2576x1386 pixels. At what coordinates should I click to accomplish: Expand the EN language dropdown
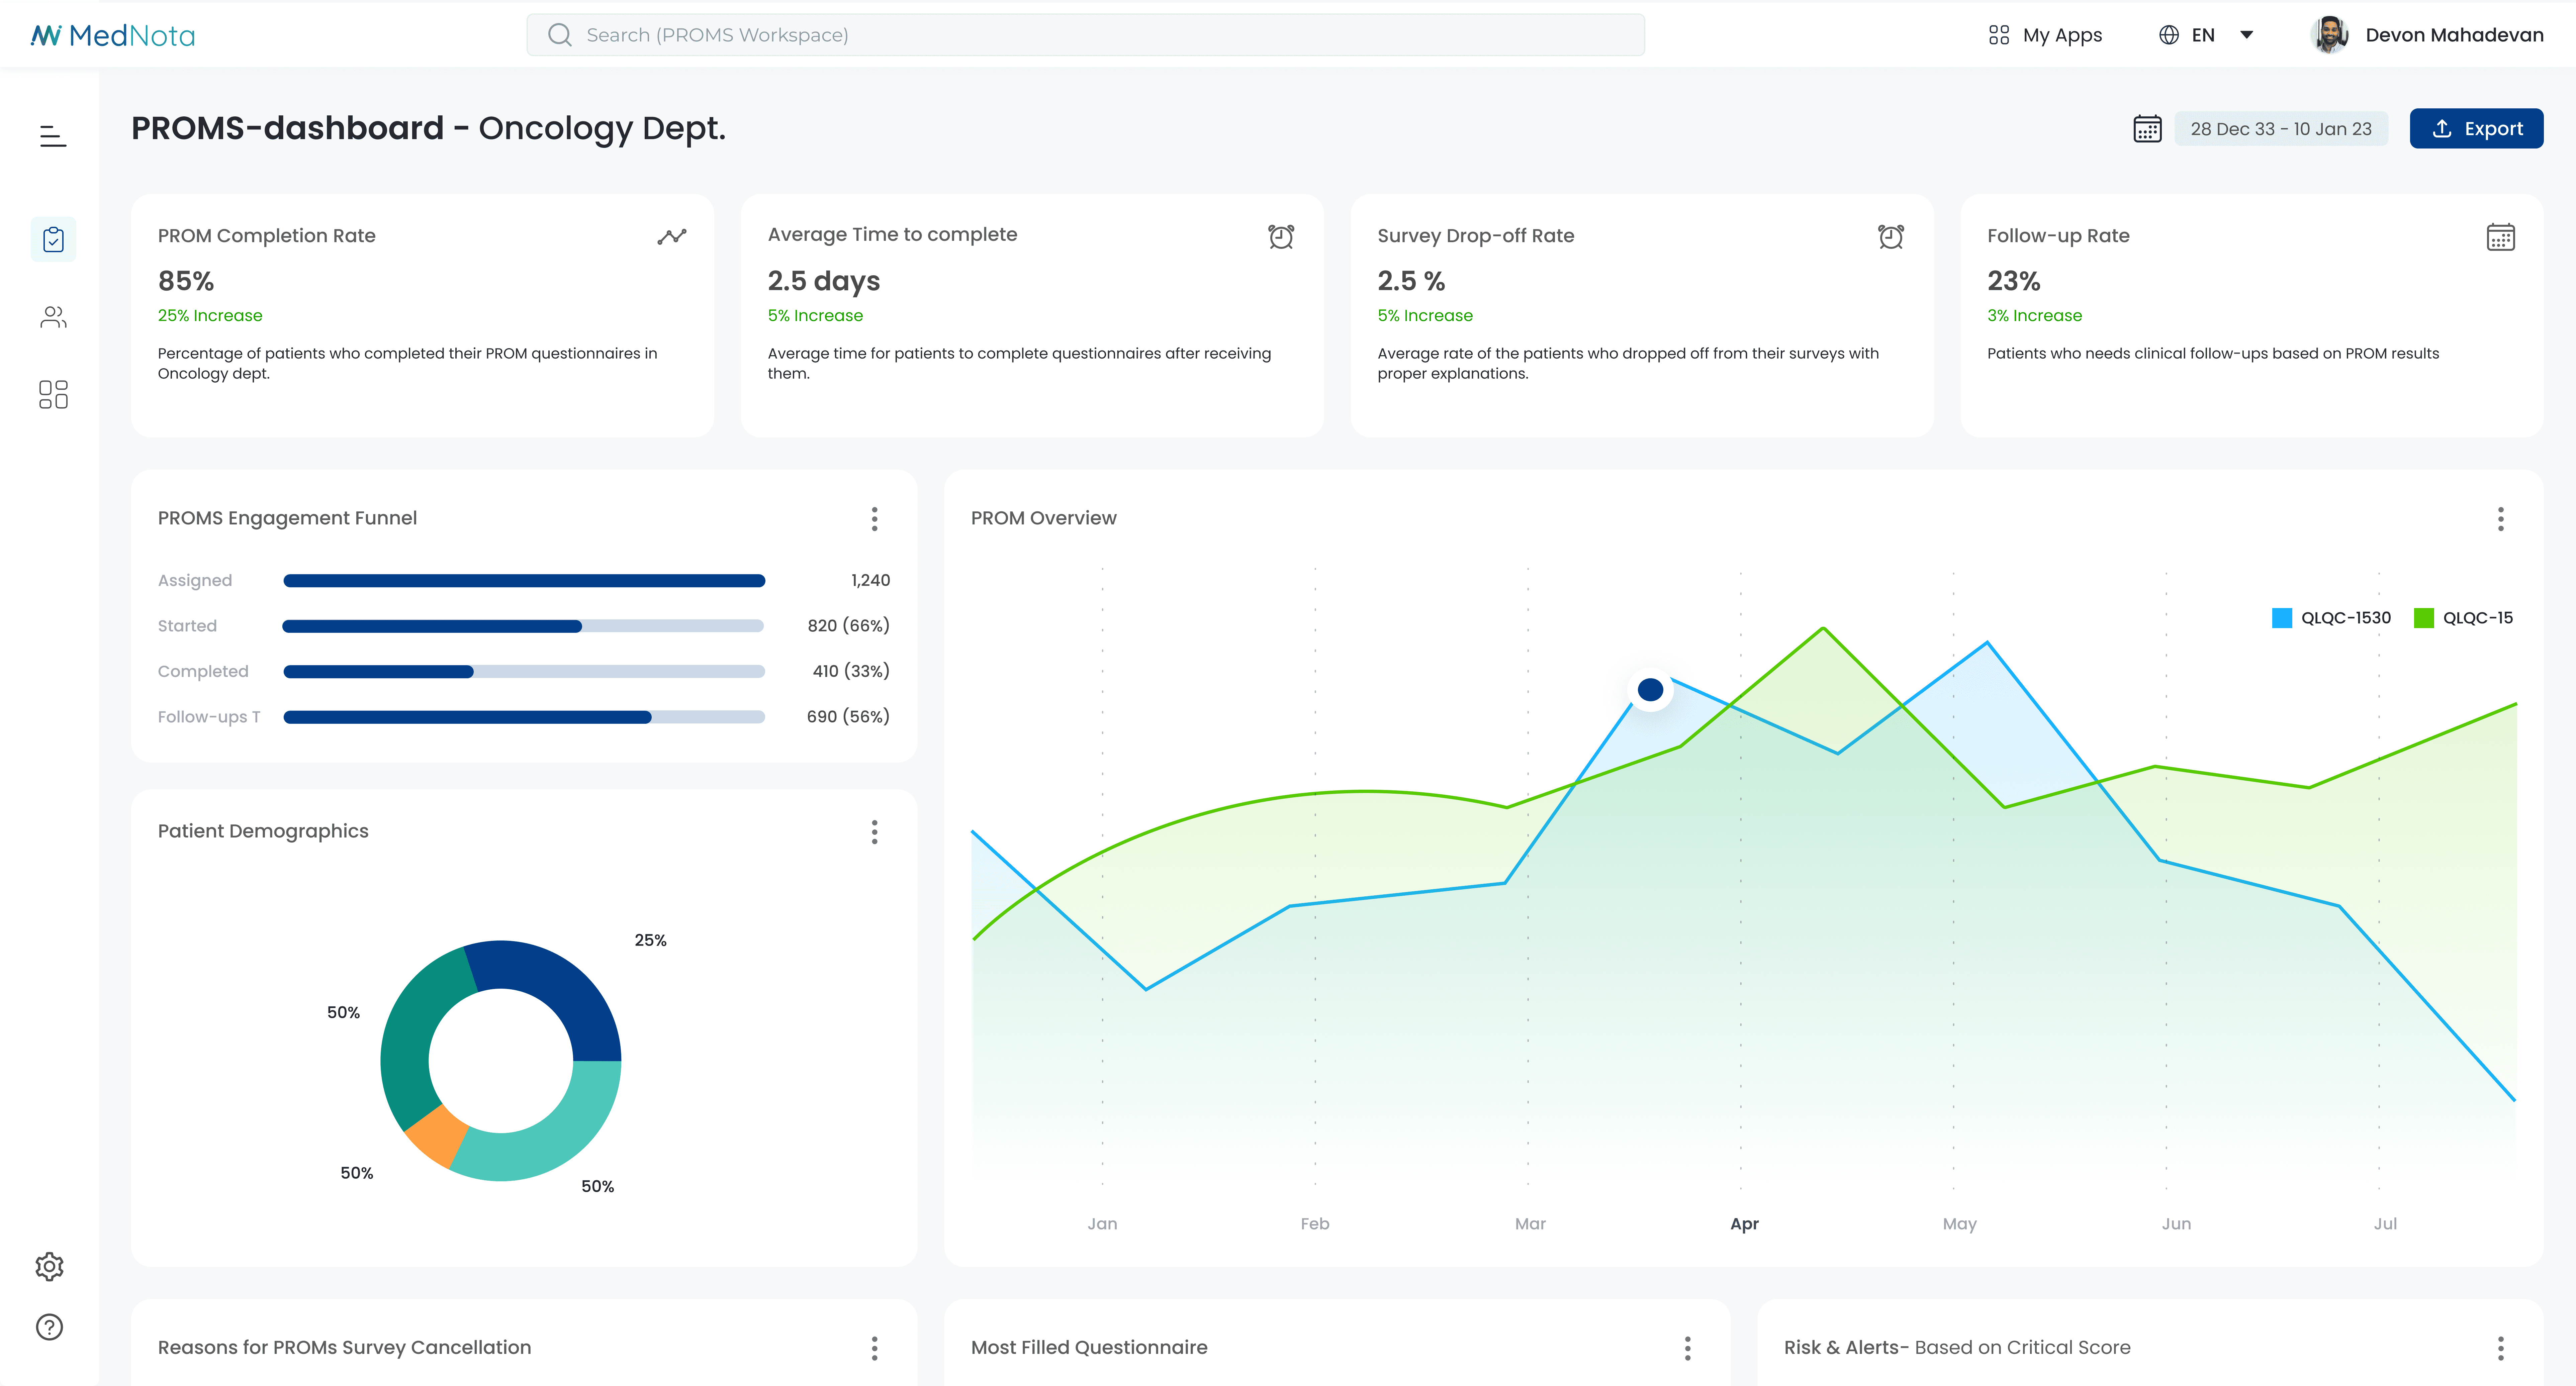(2205, 35)
